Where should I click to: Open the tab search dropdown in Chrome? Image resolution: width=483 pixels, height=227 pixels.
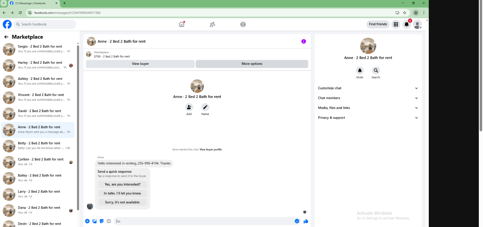[x=4, y=3]
